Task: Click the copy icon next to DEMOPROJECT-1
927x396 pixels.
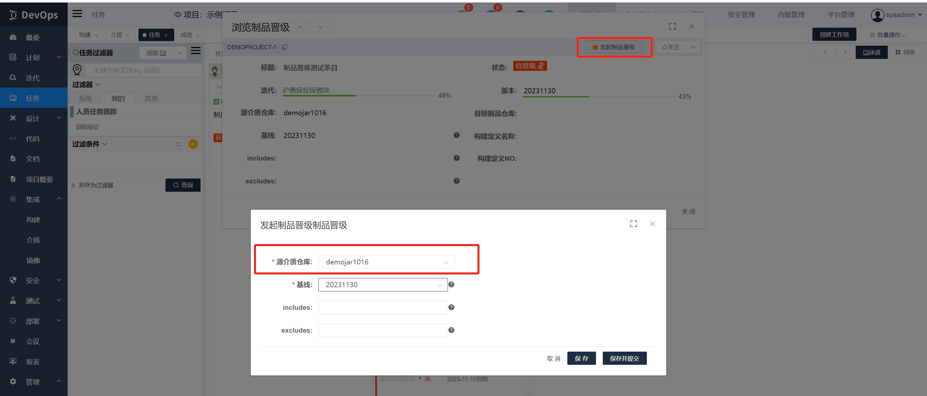Action: pos(285,47)
